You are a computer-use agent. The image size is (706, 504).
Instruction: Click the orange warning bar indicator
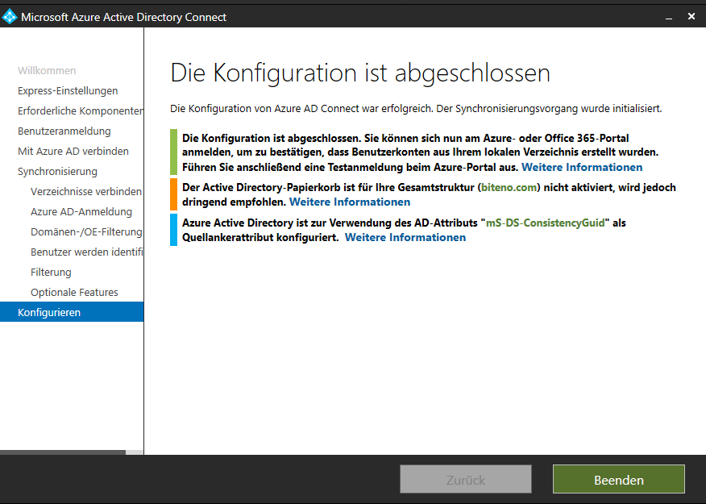point(173,194)
